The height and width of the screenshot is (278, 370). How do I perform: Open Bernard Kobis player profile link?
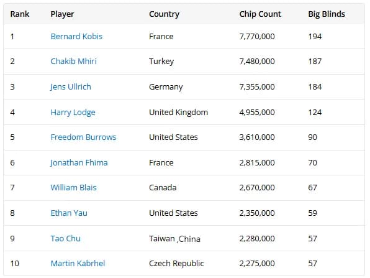pyautogui.click(x=76, y=37)
